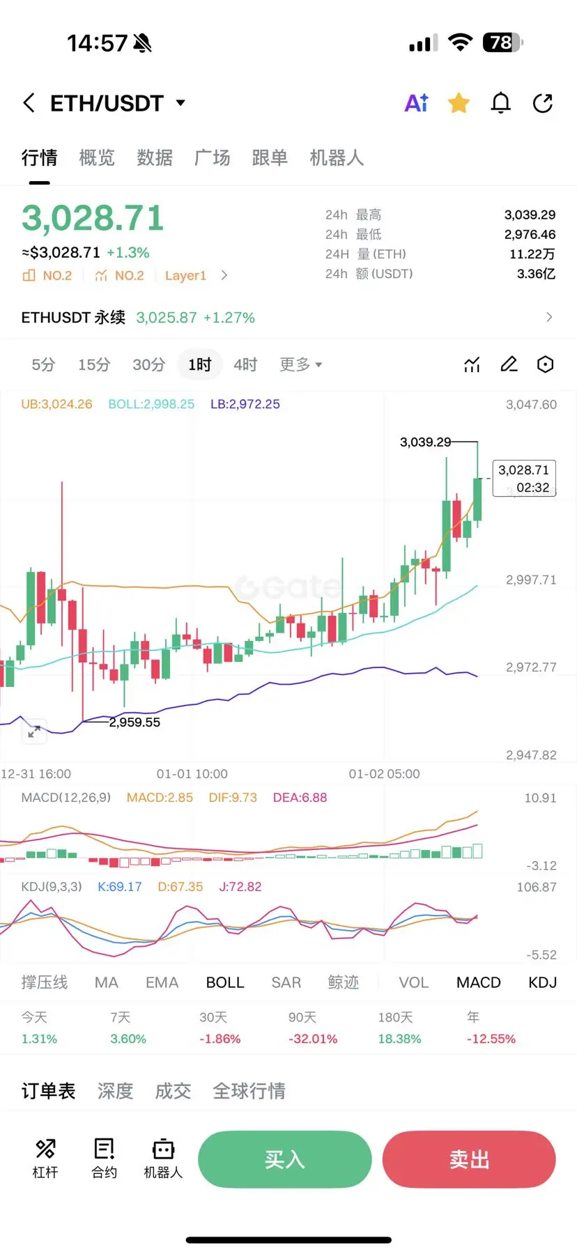The width and height of the screenshot is (577, 1254).
Task: Tap the battery indicator in status bar
Action: pyautogui.click(x=502, y=42)
